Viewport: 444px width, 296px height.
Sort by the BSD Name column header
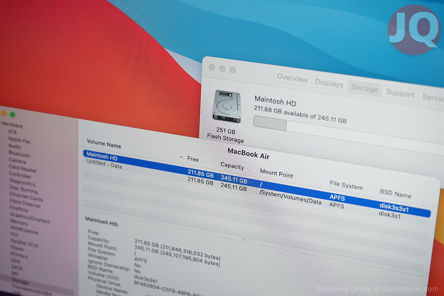tap(395, 194)
